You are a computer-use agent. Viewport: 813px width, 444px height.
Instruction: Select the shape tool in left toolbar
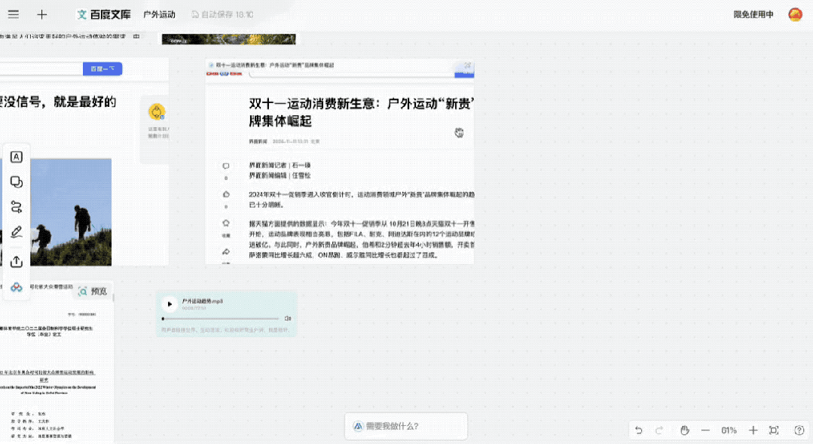[17, 182]
